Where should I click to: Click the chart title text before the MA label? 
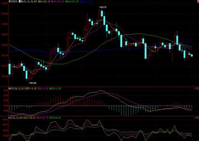[13, 2]
